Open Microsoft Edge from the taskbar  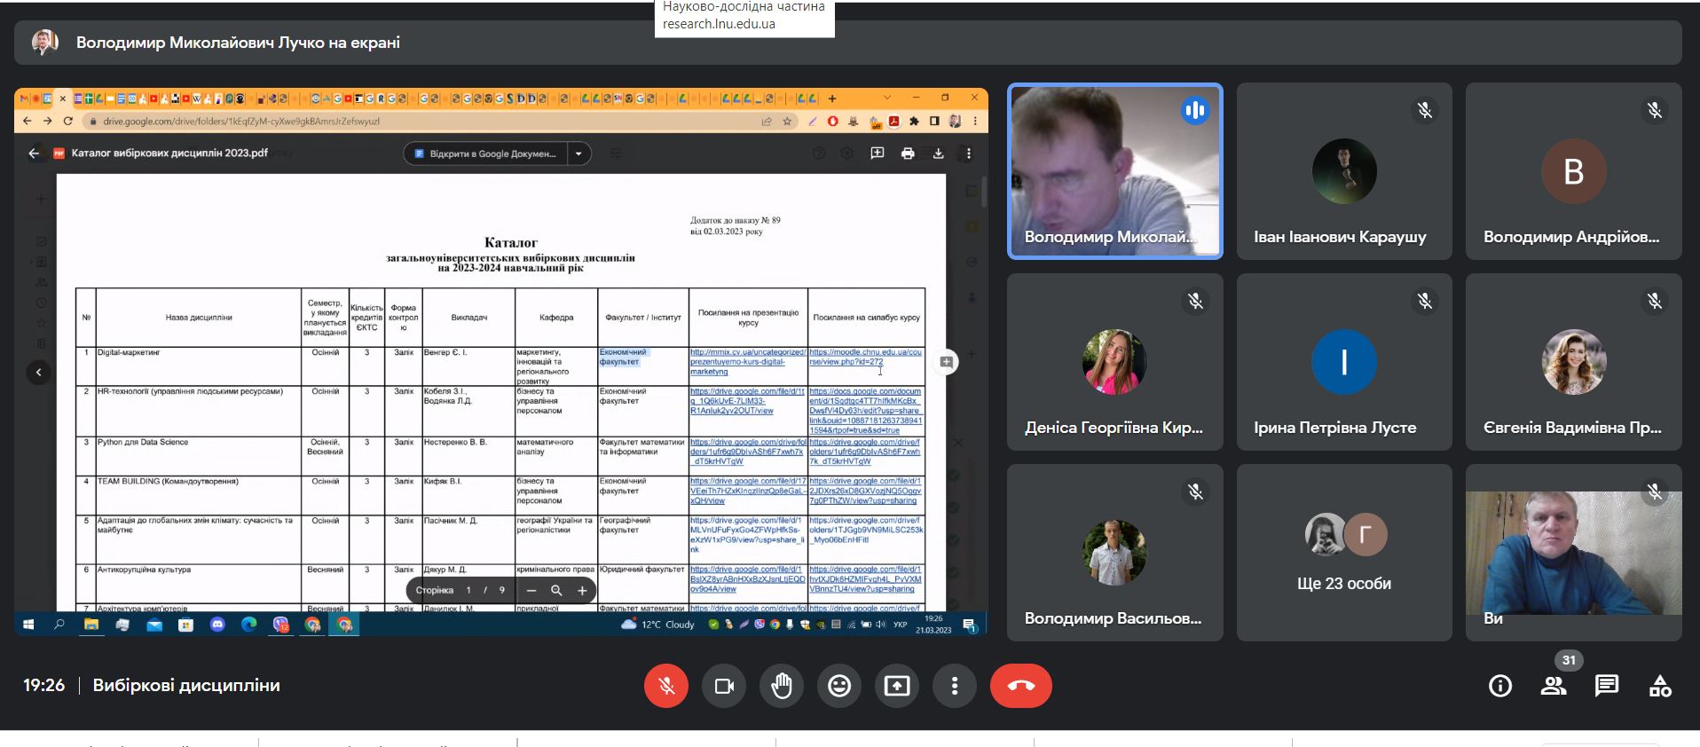point(249,625)
